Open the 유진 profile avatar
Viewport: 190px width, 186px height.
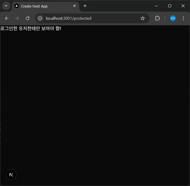tap(173, 18)
